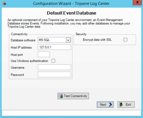Select the MS SQL combo box value
Screen dimensions: 143x118
pos(54,40)
